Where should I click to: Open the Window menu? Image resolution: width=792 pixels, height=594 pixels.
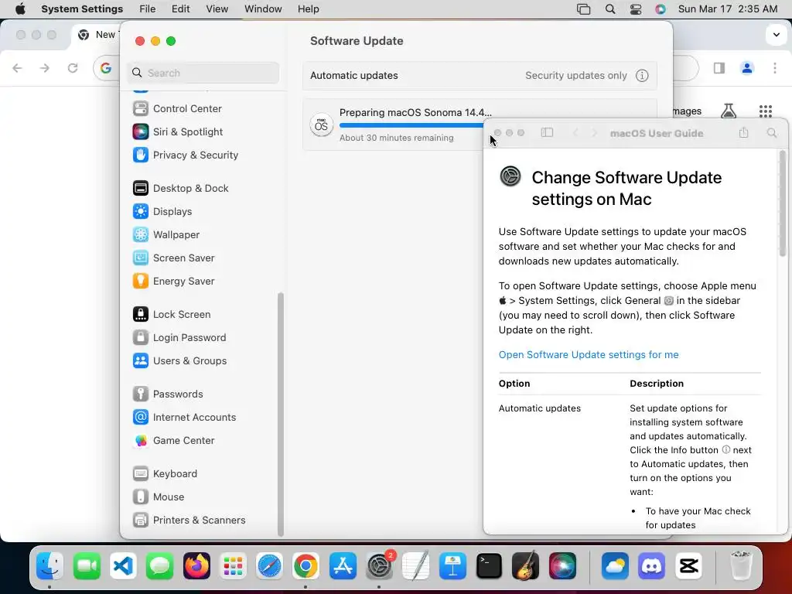tap(263, 9)
